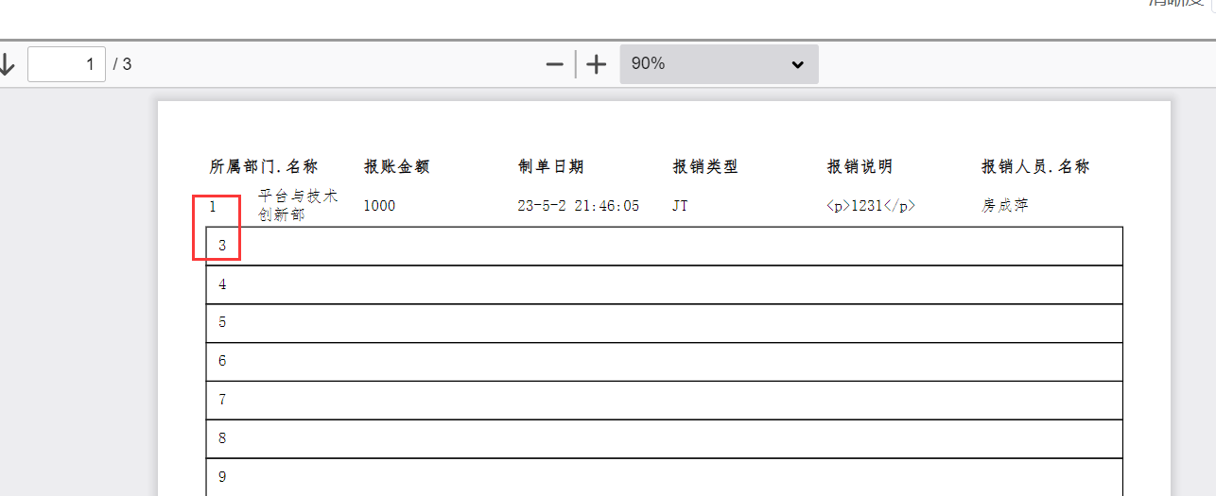Click the dropdown chevron beside 90%
The image size is (1216, 496).
coord(797,64)
